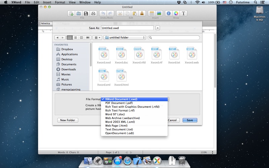
Task: Select Downloads in Favorites sidebar
Action: [x=69, y=69]
